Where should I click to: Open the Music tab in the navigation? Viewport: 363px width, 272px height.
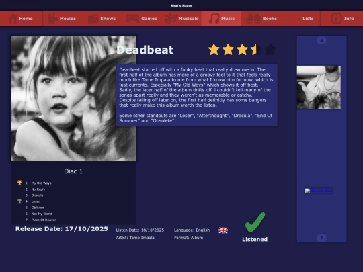coord(221,19)
